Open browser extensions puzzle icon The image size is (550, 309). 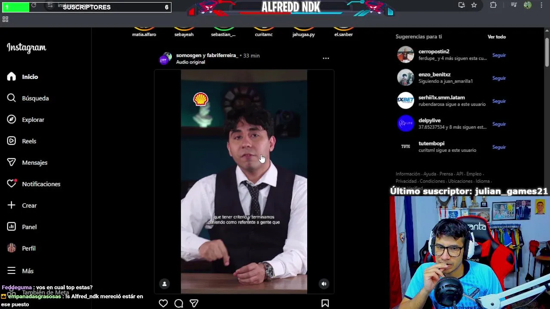pyautogui.click(x=493, y=5)
